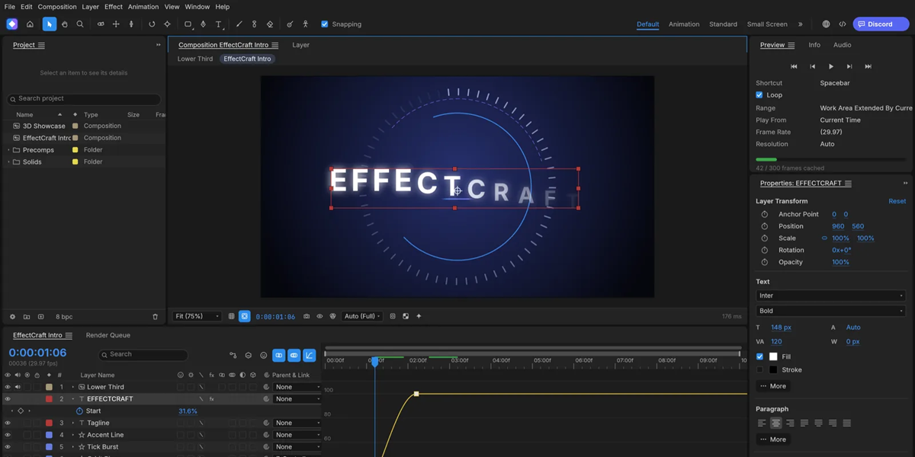The image size is (915, 457).
Task: Select the Clone Stamp tool
Action: (x=254, y=24)
